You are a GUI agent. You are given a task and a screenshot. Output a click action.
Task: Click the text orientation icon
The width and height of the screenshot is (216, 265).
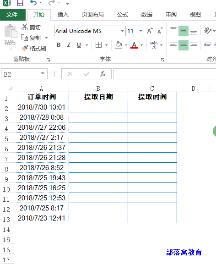(x=207, y=31)
